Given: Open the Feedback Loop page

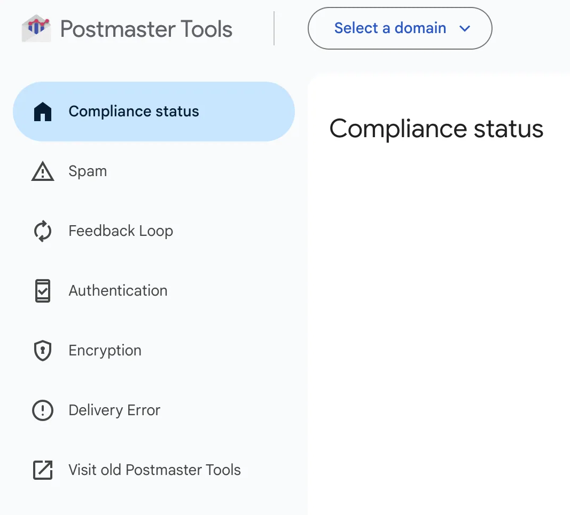Looking at the screenshot, I should (154, 231).
